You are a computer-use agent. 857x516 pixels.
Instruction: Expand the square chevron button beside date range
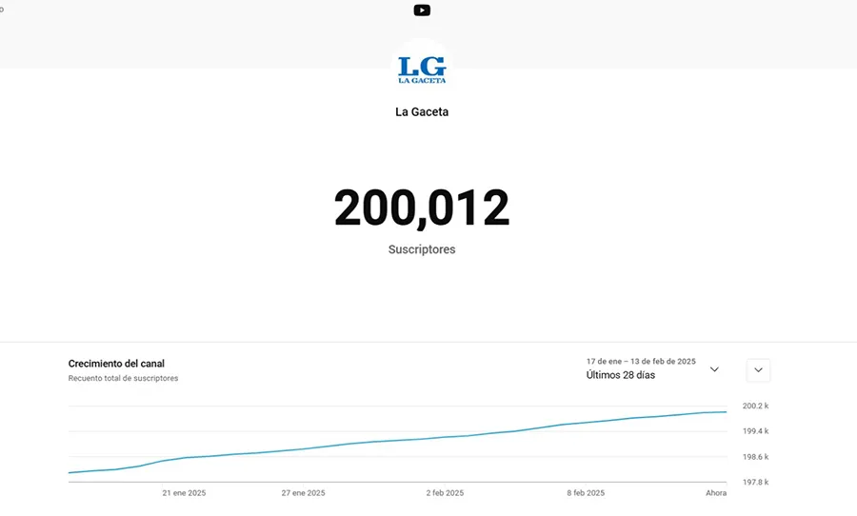tap(758, 370)
